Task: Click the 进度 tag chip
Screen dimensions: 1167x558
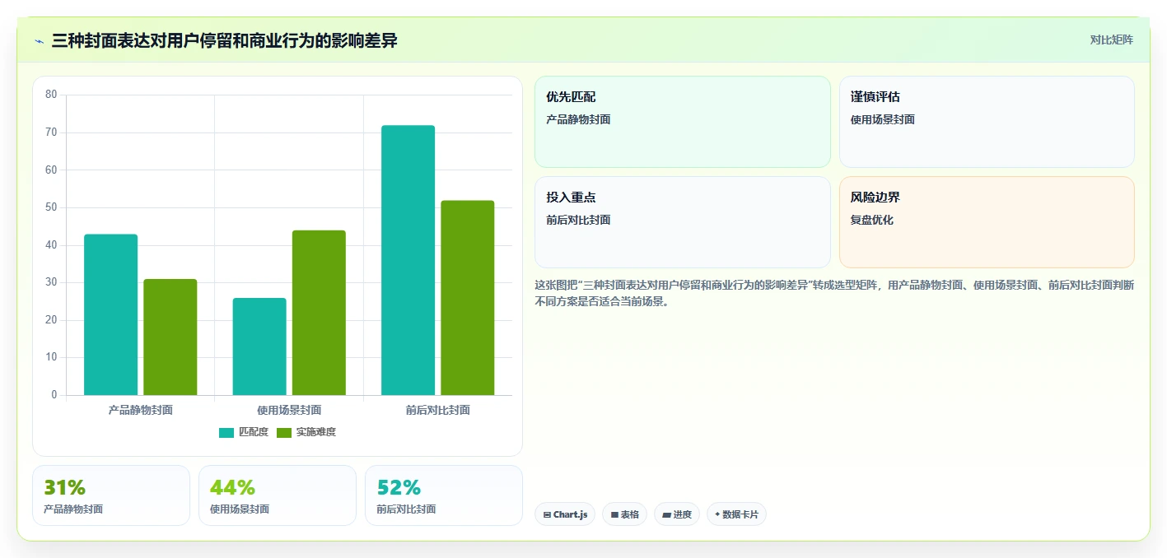Action: 677,514
